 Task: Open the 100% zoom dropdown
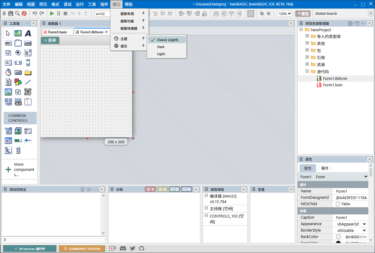(284, 13)
